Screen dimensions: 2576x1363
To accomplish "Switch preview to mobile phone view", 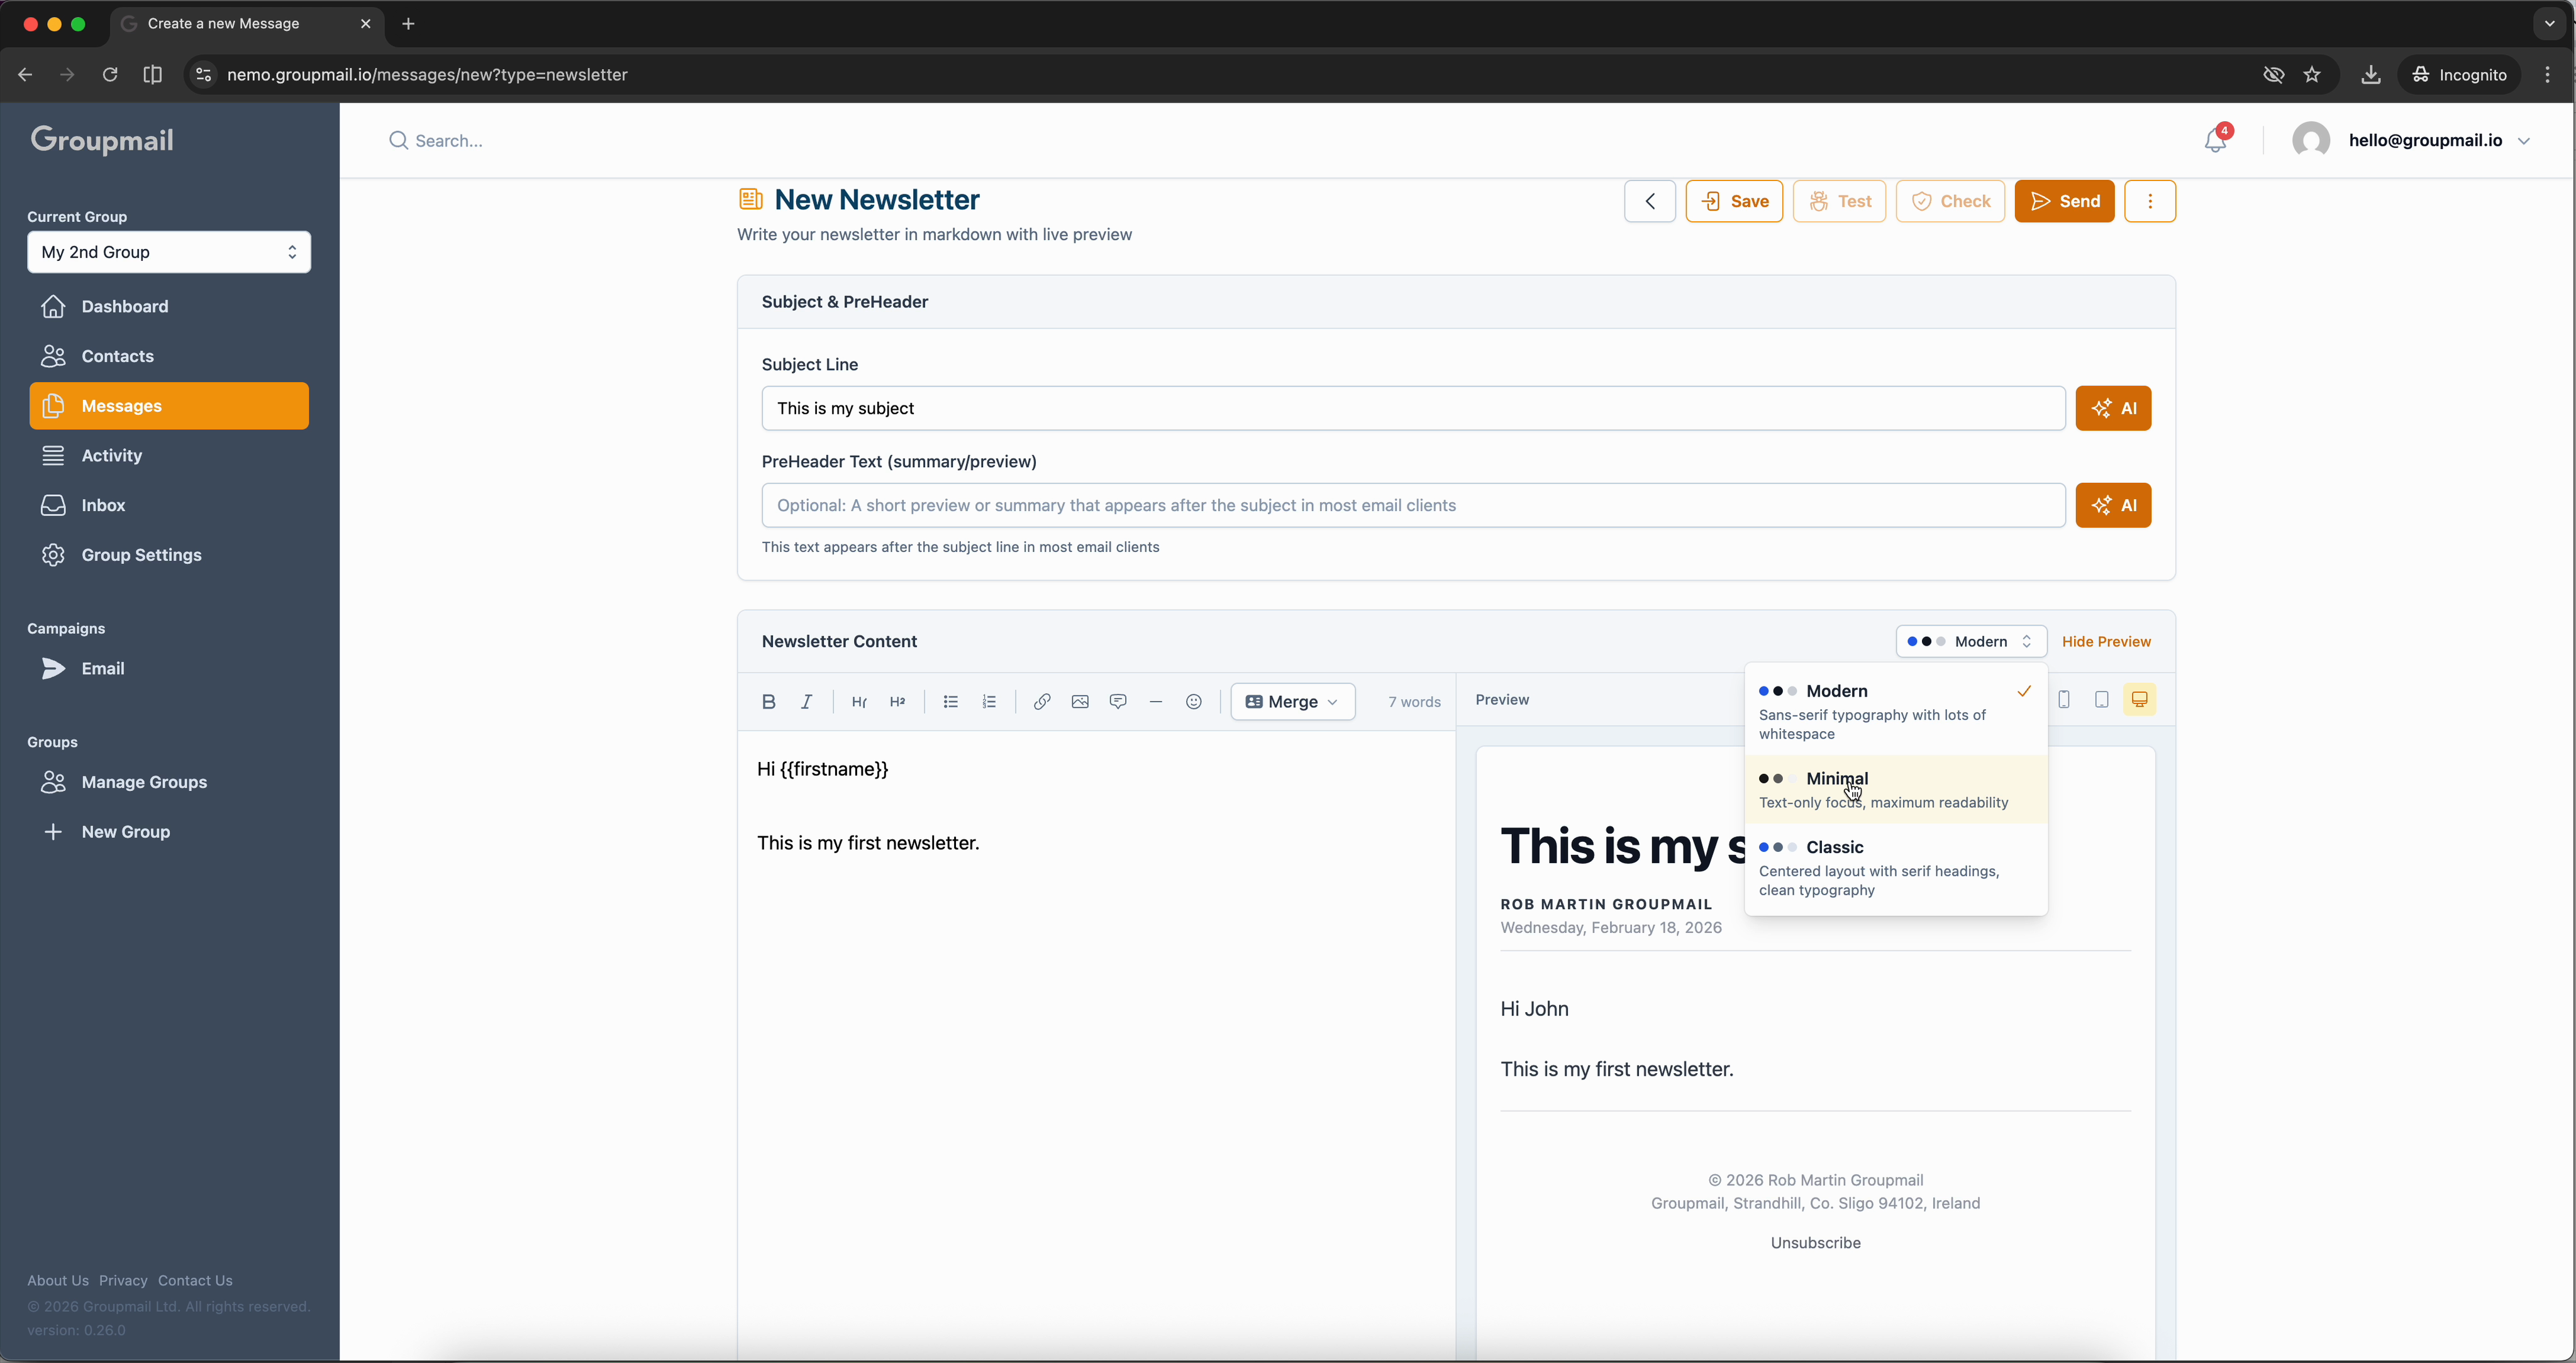I will (x=2064, y=700).
